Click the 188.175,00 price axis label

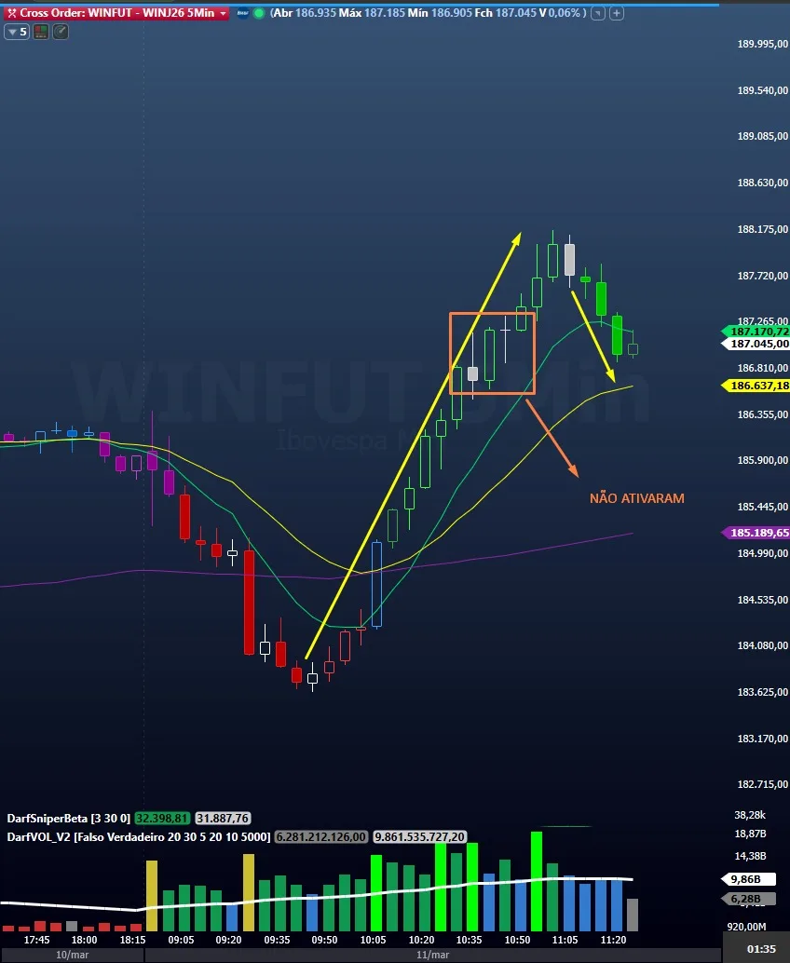[x=762, y=229]
